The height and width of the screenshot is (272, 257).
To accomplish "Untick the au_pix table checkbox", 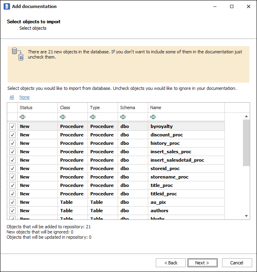I will click(x=12, y=202).
